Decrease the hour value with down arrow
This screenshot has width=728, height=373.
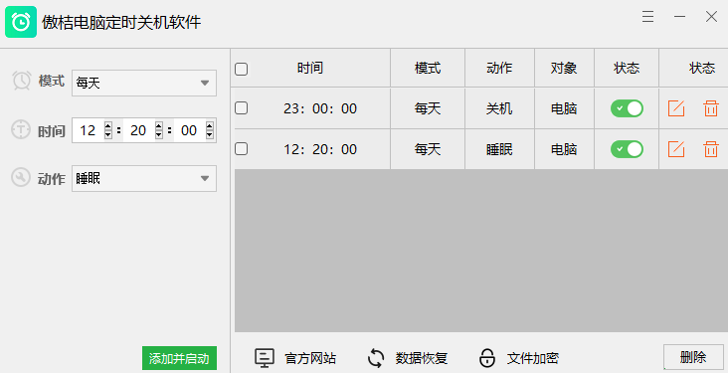click(x=108, y=134)
